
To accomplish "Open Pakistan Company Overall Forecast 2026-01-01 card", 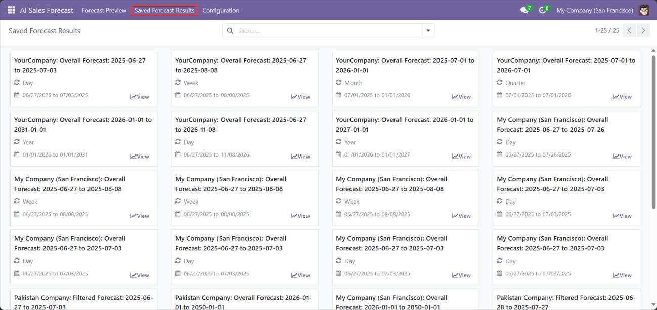I will pyautogui.click(x=245, y=300).
